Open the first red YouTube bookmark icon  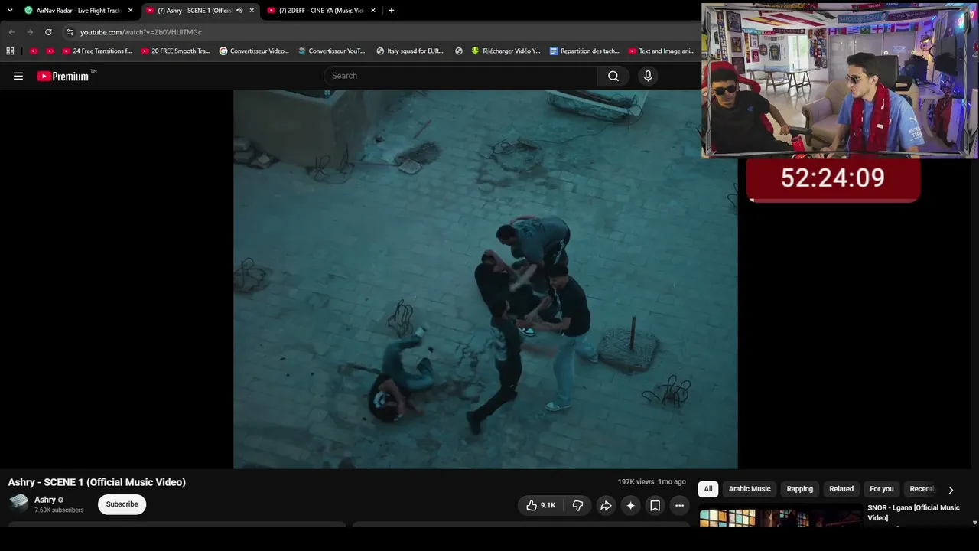[34, 51]
